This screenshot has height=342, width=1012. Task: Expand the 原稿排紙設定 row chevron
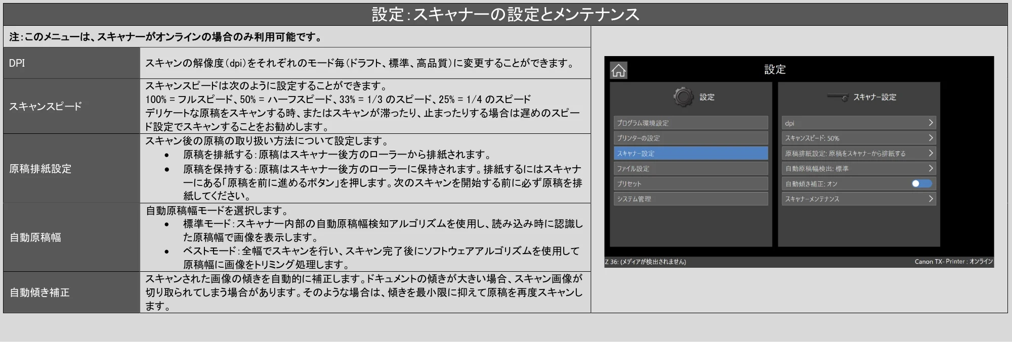click(x=930, y=153)
